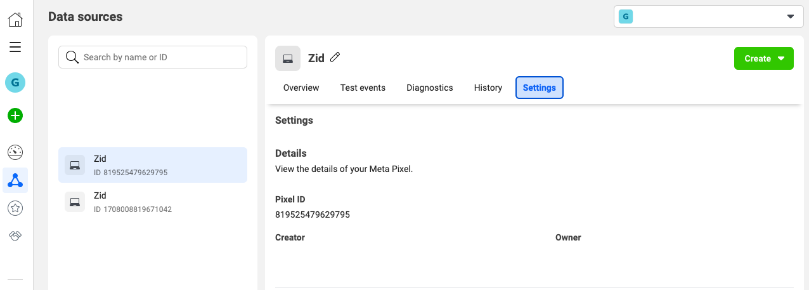Open the handshake partners icon
Image resolution: width=809 pixels, height=290 pixels.
click(15, 235)
